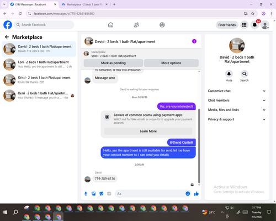Expand Customize chat section

click(x=237, y=91)
